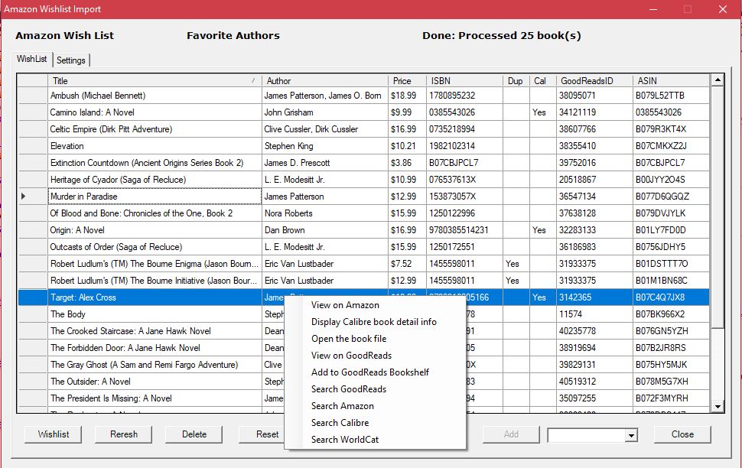Select Add to GoodReads Bookshelf
The height and width of the screenshot is (468, 742).
(x=375, y=372)
